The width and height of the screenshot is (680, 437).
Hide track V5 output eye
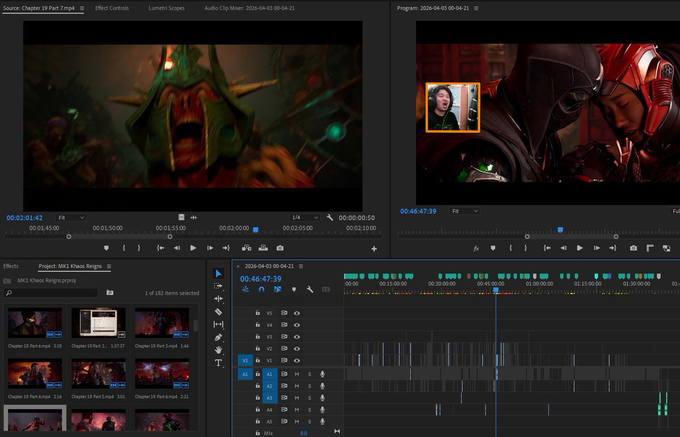pyautogui.click(x=296, y=313)
